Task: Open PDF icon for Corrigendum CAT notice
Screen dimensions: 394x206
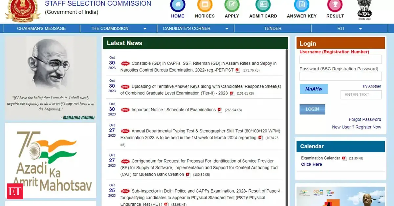Action: [x=188, y=175]
